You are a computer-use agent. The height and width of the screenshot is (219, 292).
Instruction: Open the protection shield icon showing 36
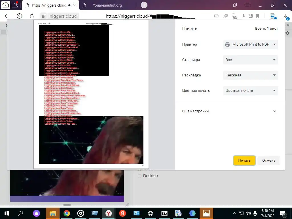tap(234, 16)
